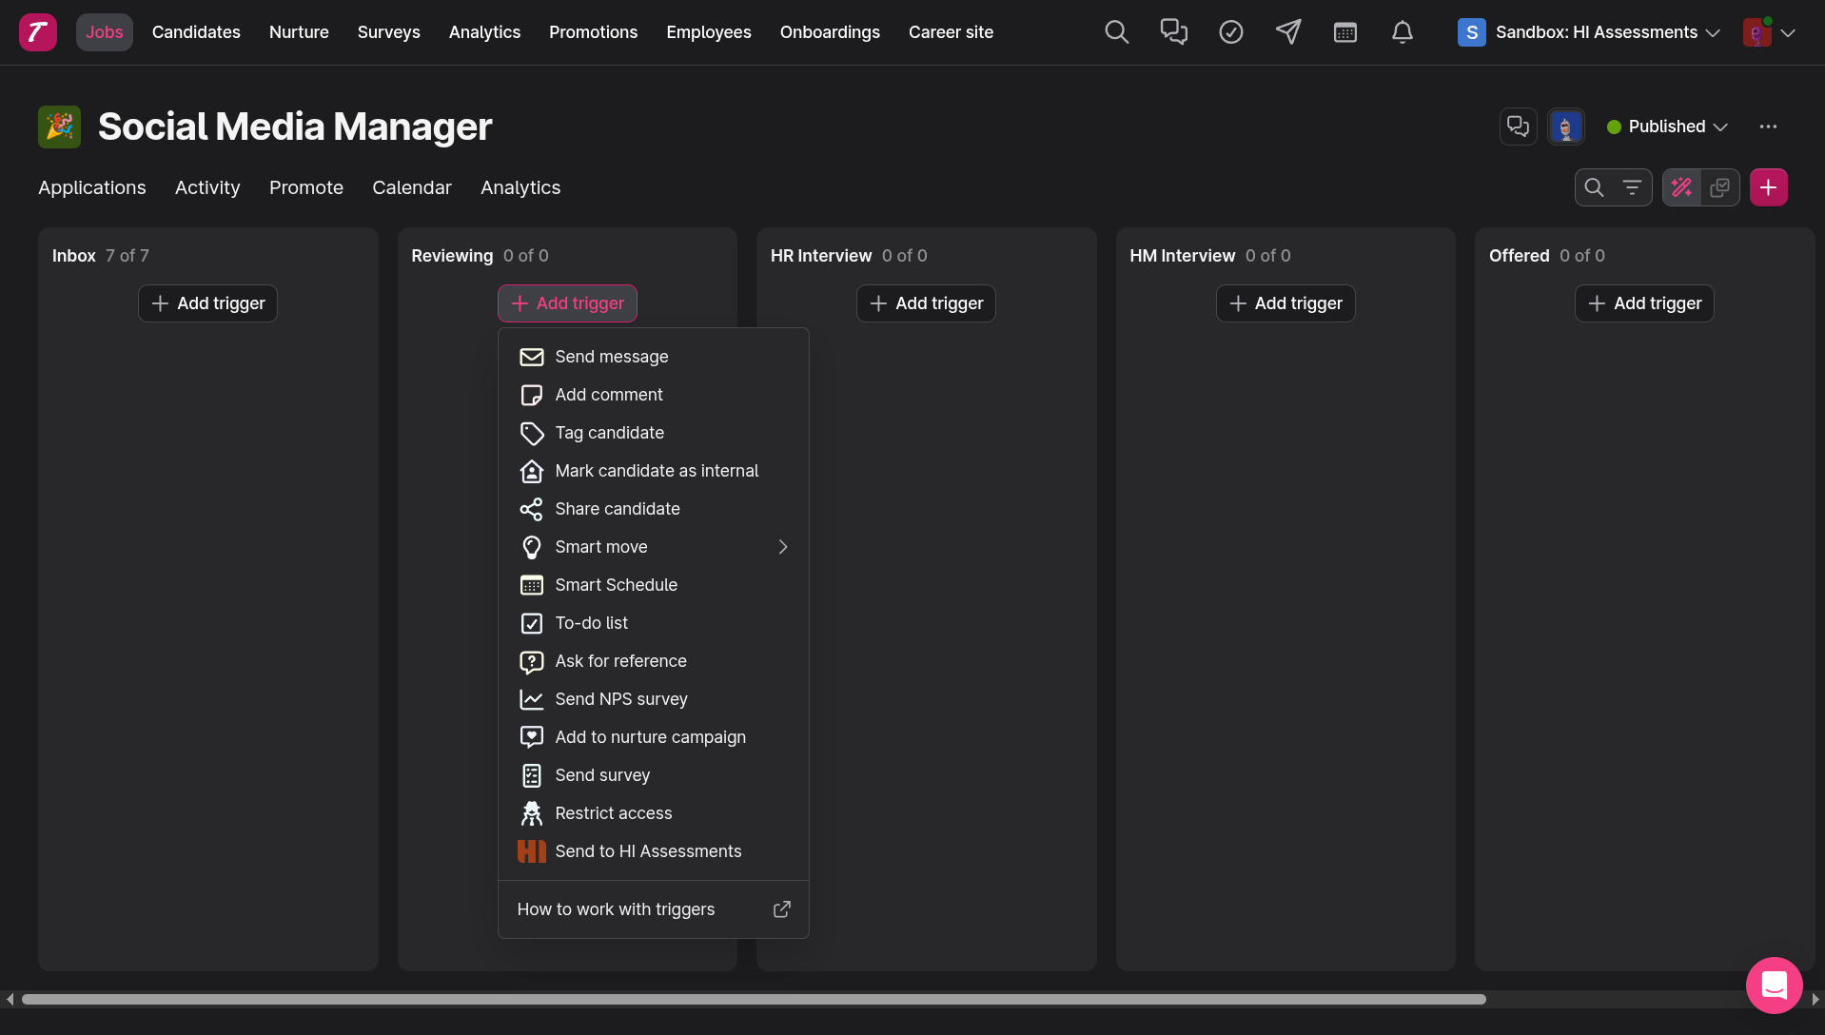Open the Intercom chat bubble
The image size is (1825, 1035).
(1774, 985)
